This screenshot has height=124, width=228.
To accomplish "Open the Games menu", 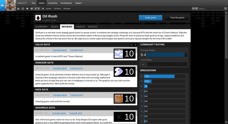I will click(42, 3).
